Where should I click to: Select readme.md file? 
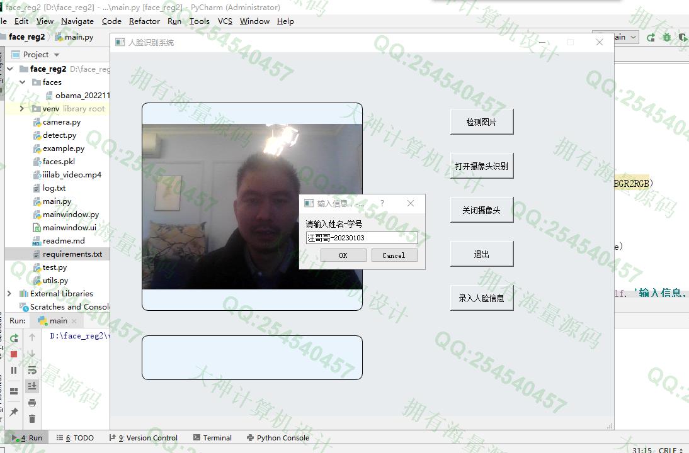59,240
